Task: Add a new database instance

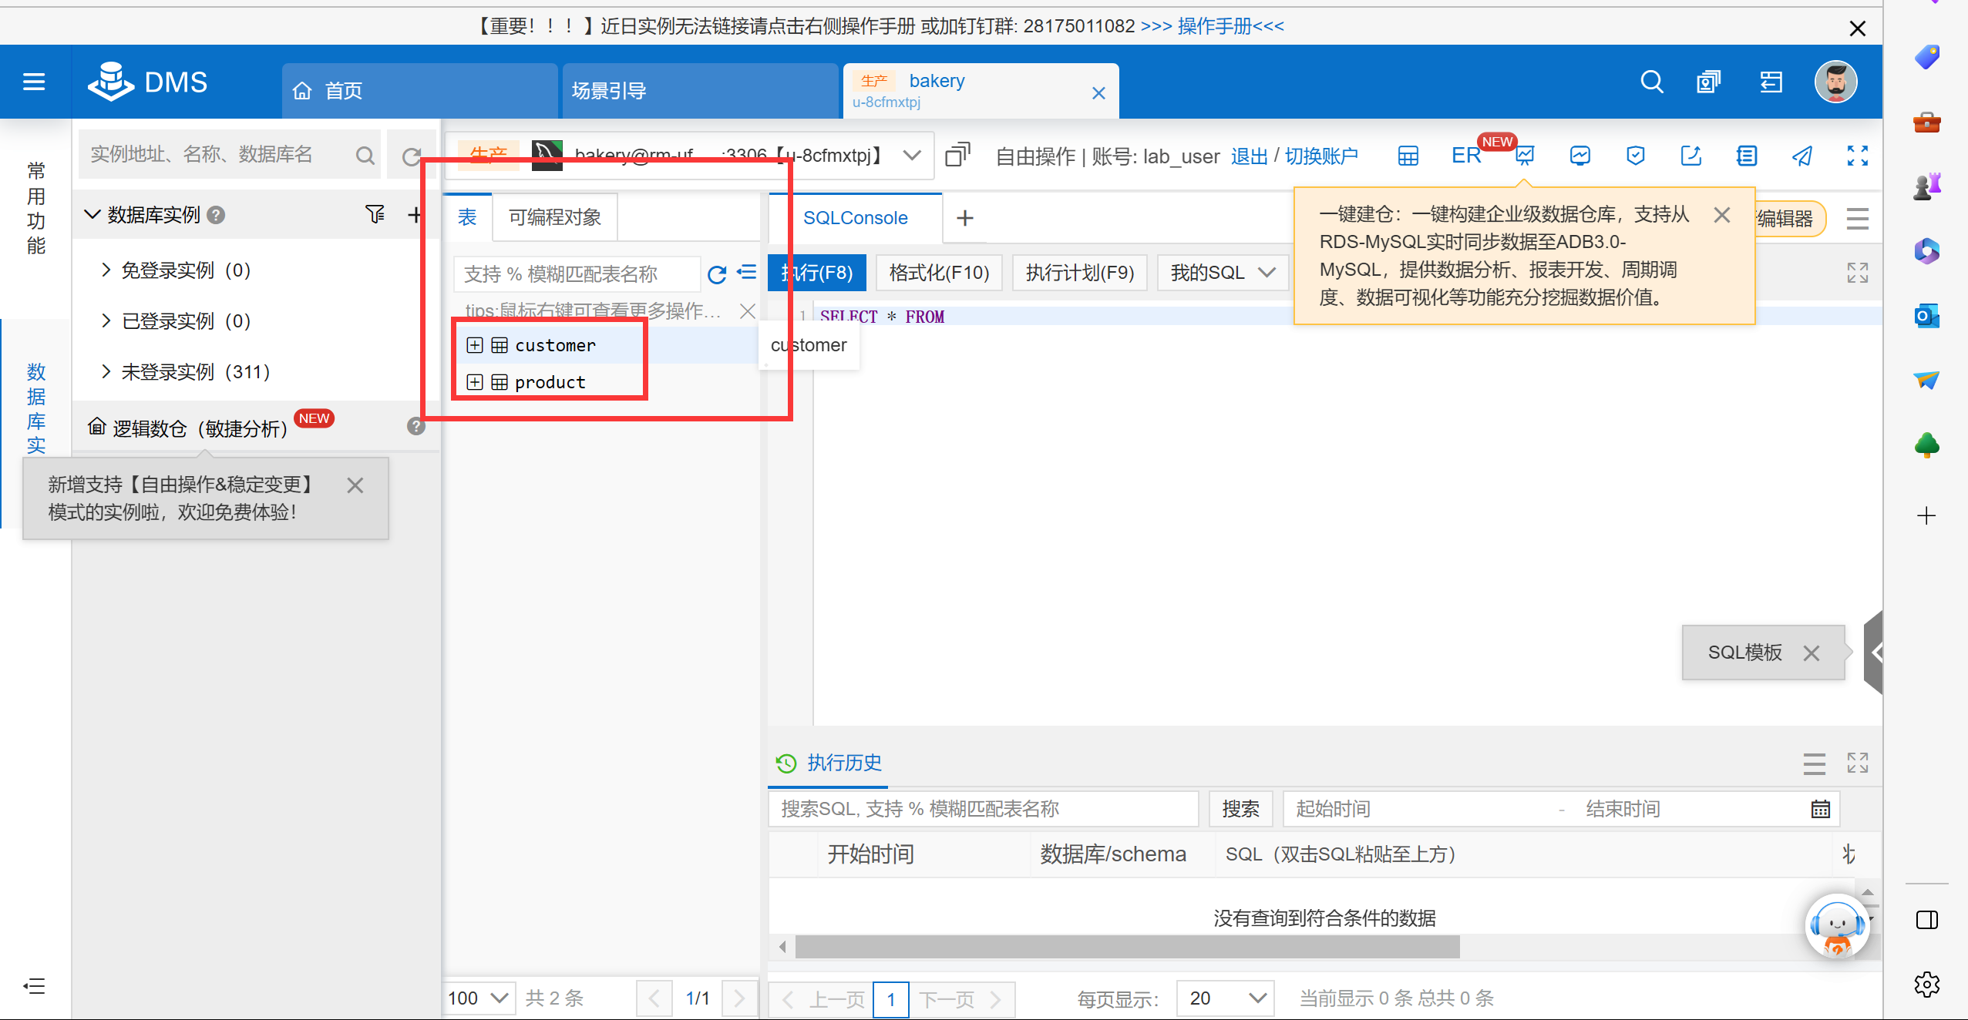Action: click(415, 214)
